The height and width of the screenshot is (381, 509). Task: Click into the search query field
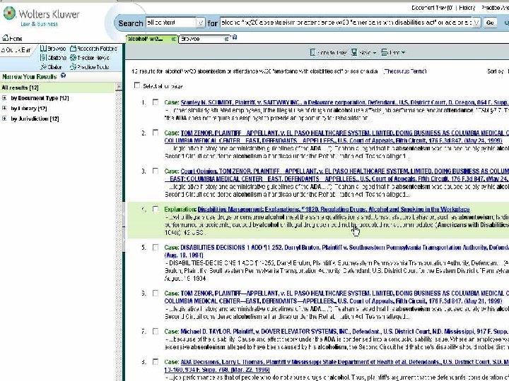346,23
